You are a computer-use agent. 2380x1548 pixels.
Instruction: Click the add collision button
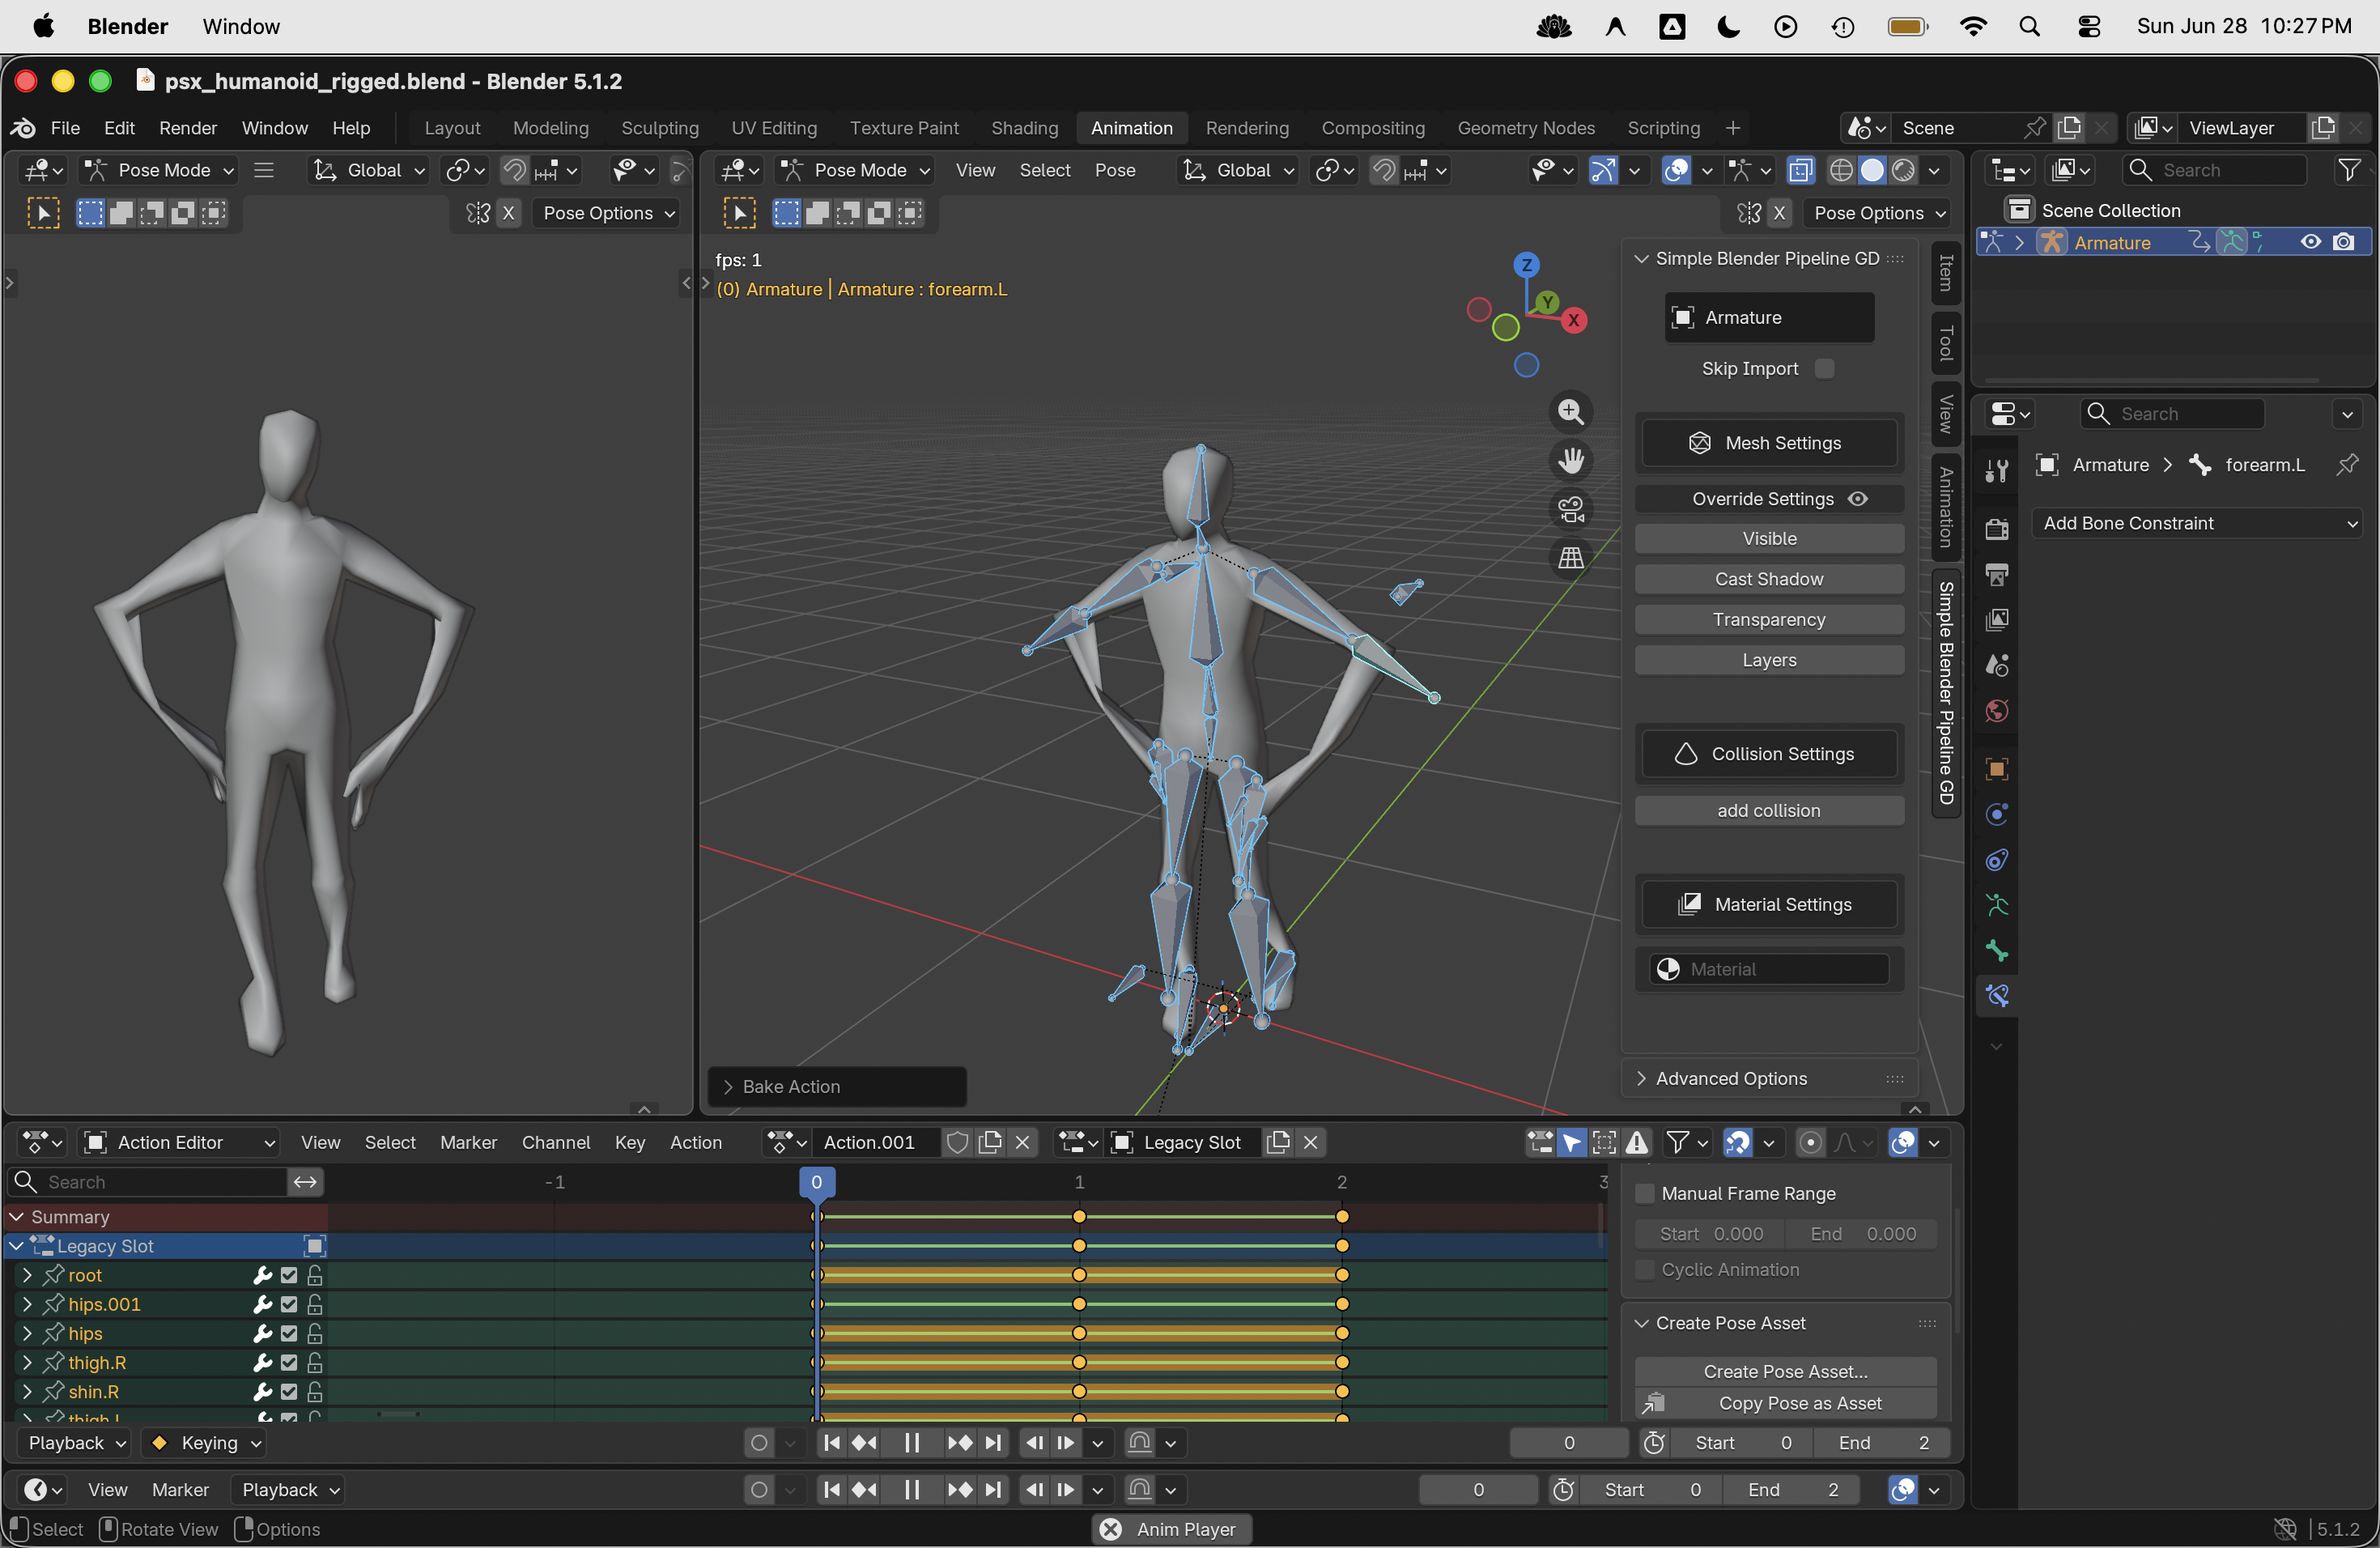pos(1768,811)
